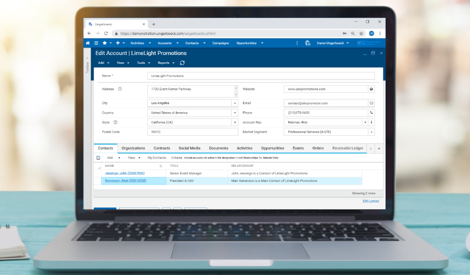Open website via the globe icon
Screen dimensions: 470x275
tap(371, 89)
